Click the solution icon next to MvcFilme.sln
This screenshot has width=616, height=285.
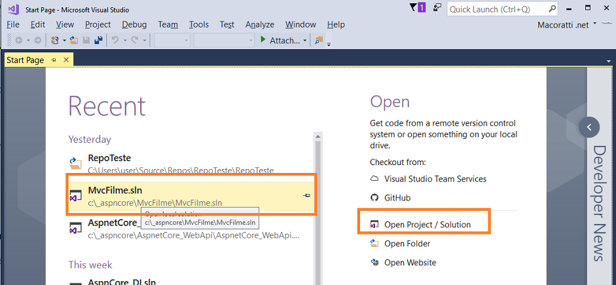pyautogui.click(x=75, y=196)
